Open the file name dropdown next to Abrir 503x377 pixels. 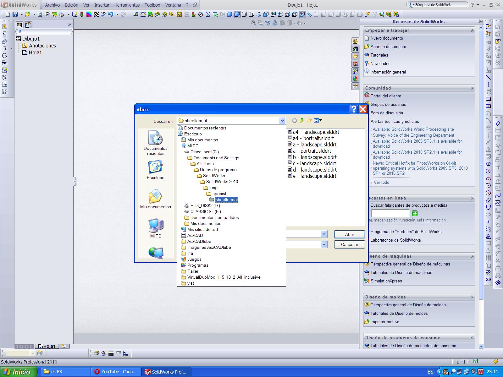point(324,234)
